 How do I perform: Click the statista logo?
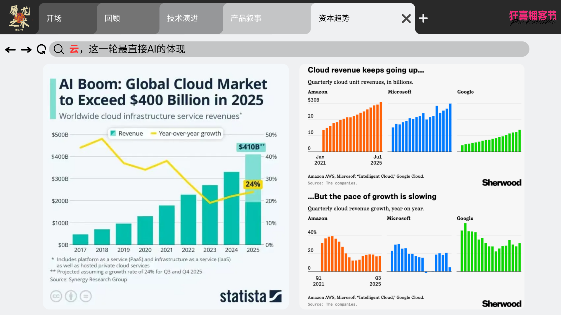click(250, 296)
